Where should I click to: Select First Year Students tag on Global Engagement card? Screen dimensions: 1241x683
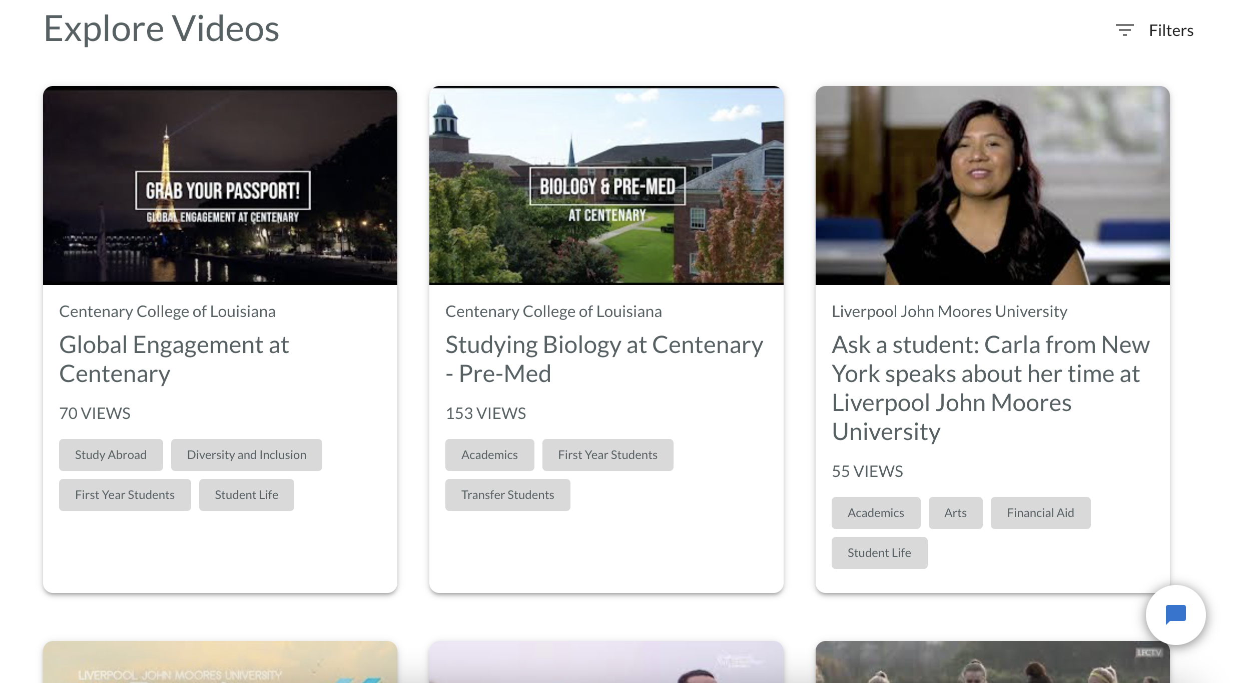125,495
